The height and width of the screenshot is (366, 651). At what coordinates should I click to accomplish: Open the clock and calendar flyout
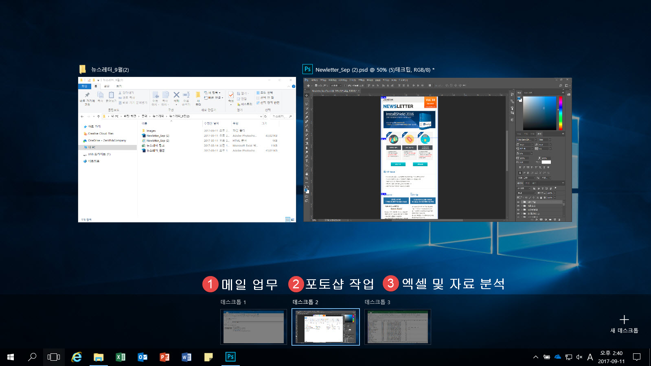click(611, 357)
